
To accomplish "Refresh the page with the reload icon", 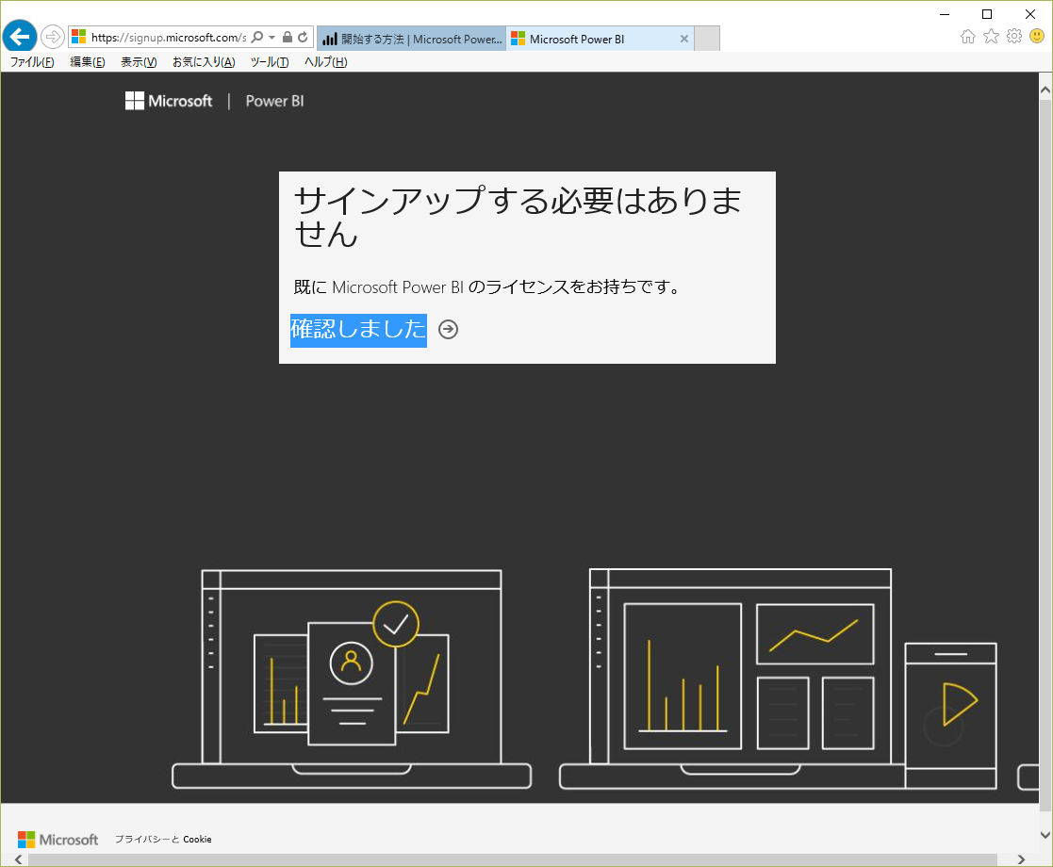I will 303,38.
